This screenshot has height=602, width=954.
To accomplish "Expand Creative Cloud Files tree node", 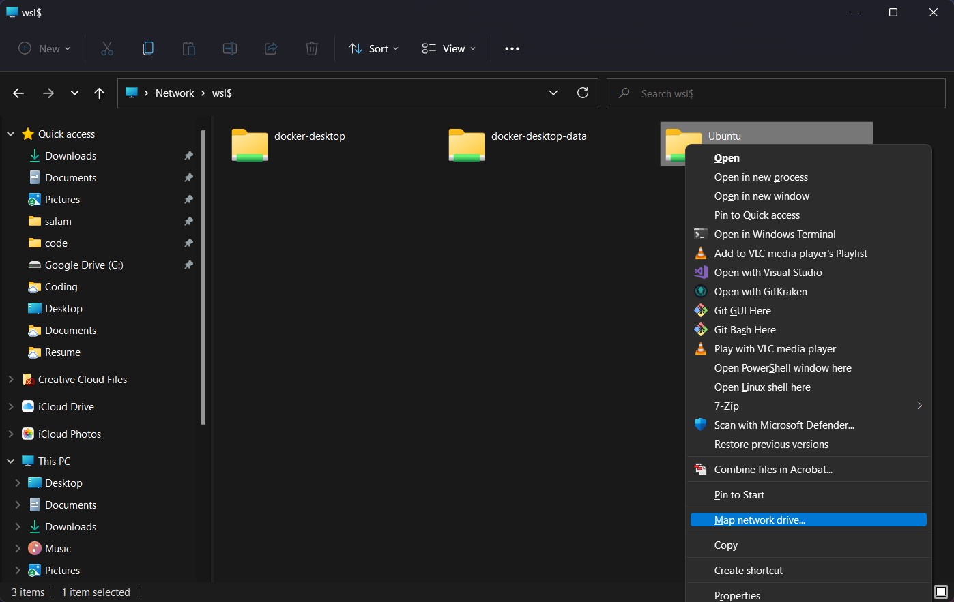I will coord(11,380).
